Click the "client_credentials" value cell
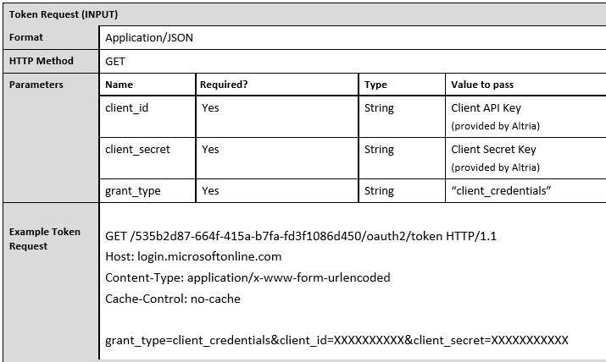This screenshot has height=362, width=606. point(502,191)
